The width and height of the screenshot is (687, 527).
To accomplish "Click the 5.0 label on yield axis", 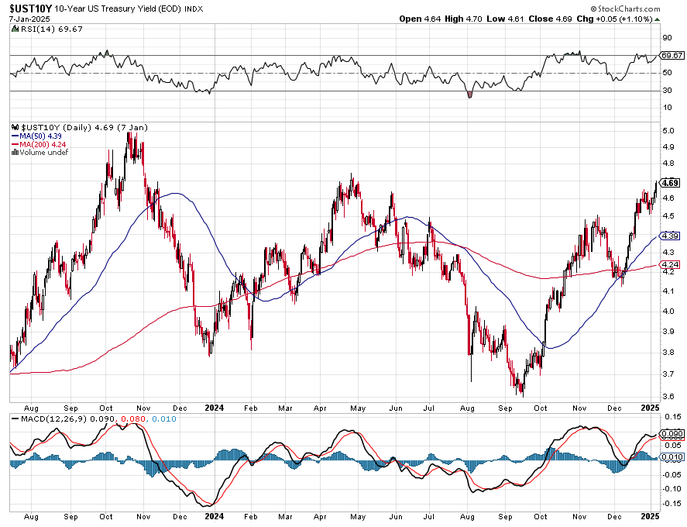I will click(x=666, y=131).
